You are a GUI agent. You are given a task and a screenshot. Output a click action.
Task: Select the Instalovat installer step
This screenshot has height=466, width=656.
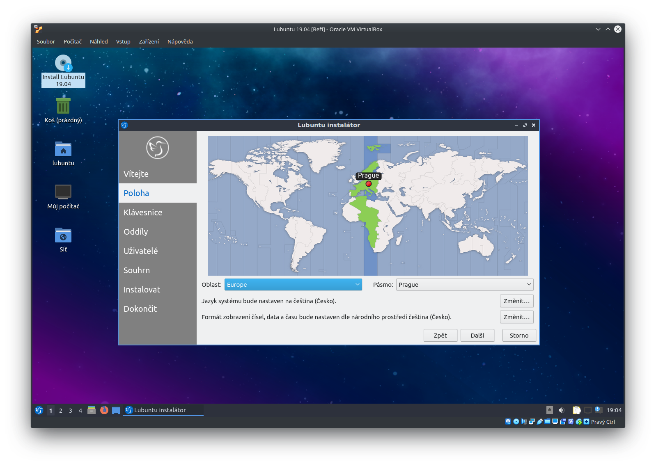pos(158,290)
